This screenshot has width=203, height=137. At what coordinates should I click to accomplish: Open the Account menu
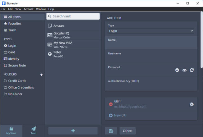tap(29, 9)
